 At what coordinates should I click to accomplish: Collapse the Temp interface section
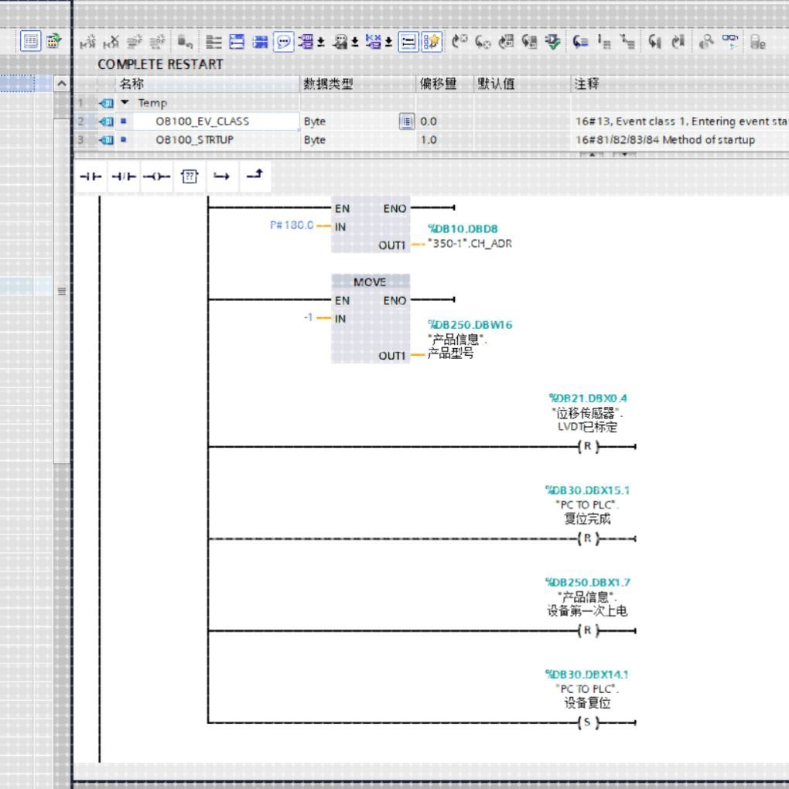point(125,103)
